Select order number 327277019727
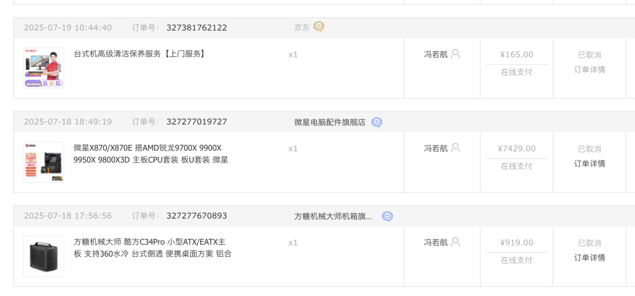Screen dimensions: 635x296 (196, 122)
